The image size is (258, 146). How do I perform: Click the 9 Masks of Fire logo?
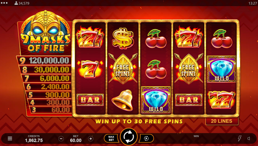click(x=46, y=33)
